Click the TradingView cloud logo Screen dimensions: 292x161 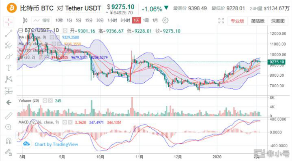click(x=26, y=144)
